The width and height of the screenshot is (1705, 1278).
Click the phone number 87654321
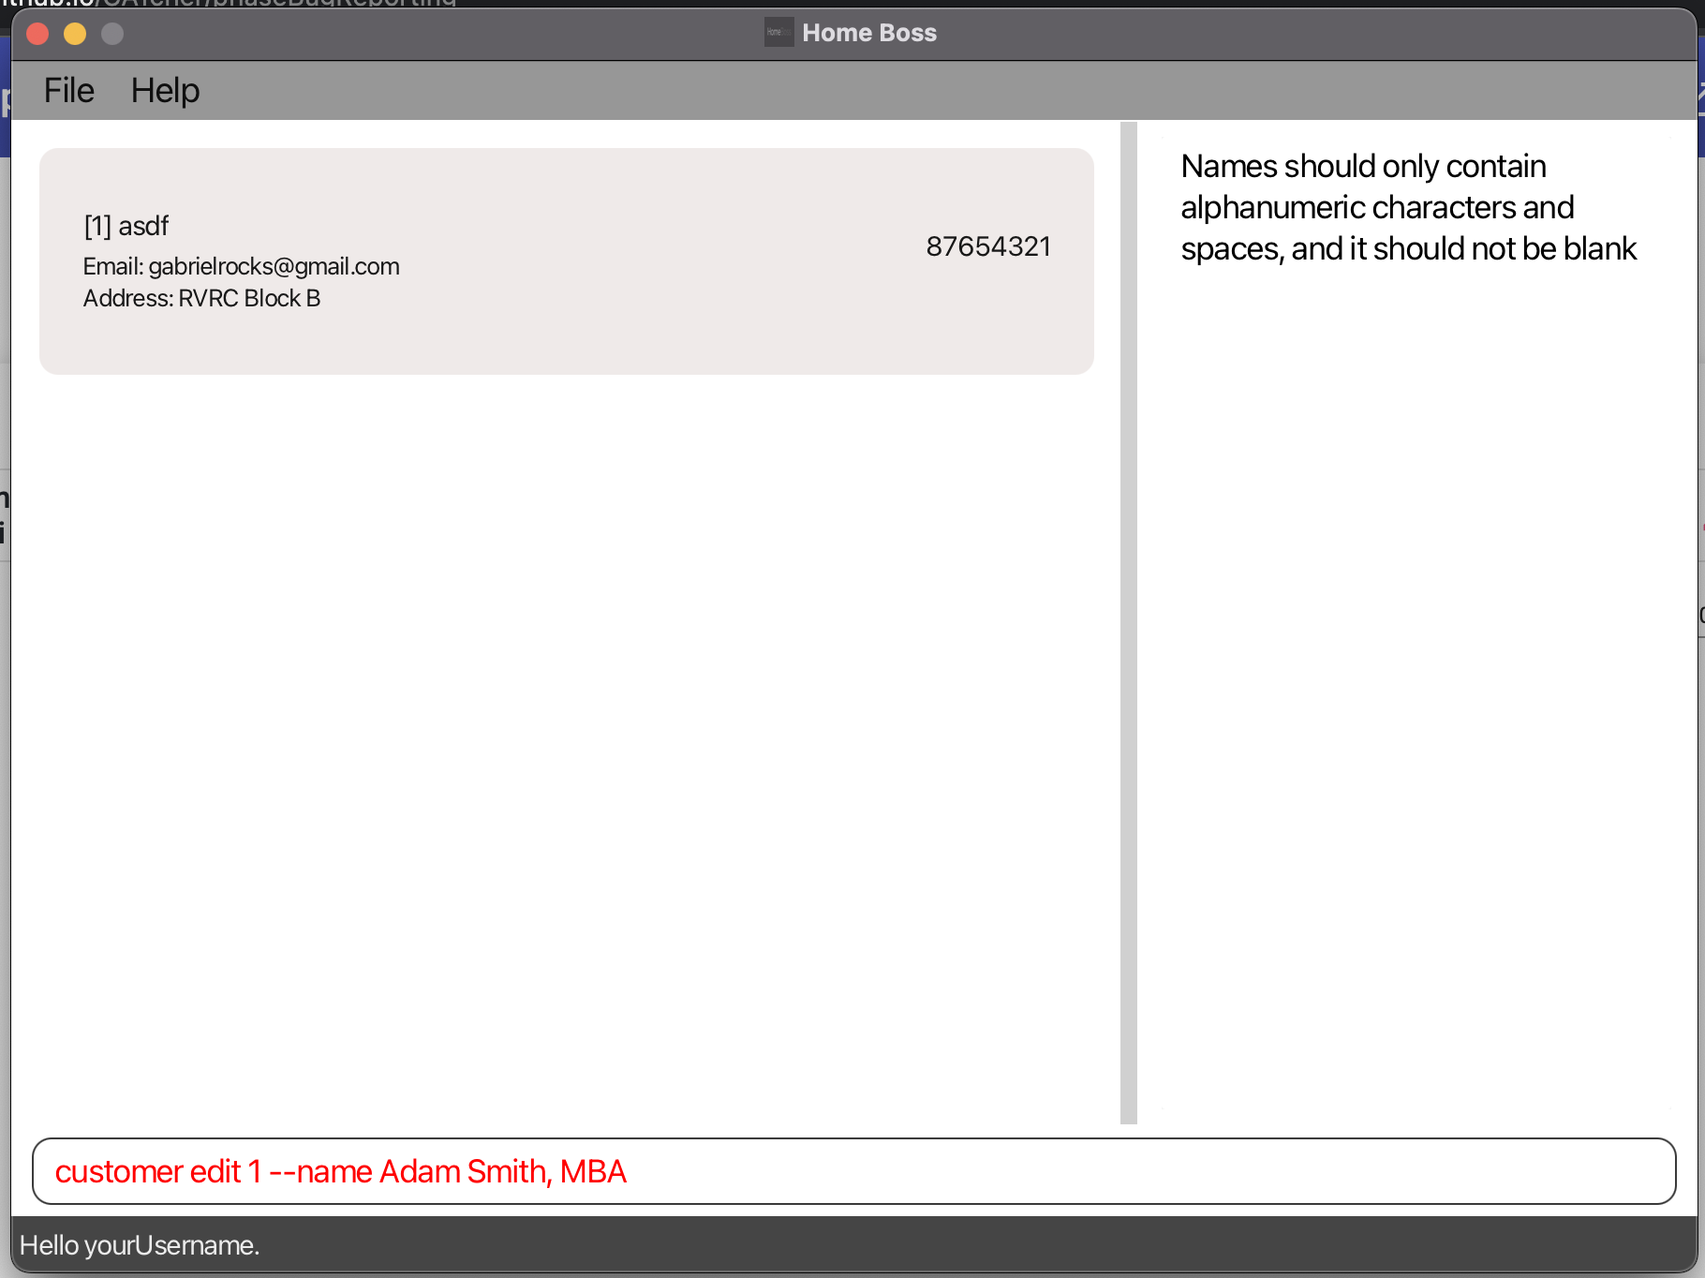tap(988, 246)
